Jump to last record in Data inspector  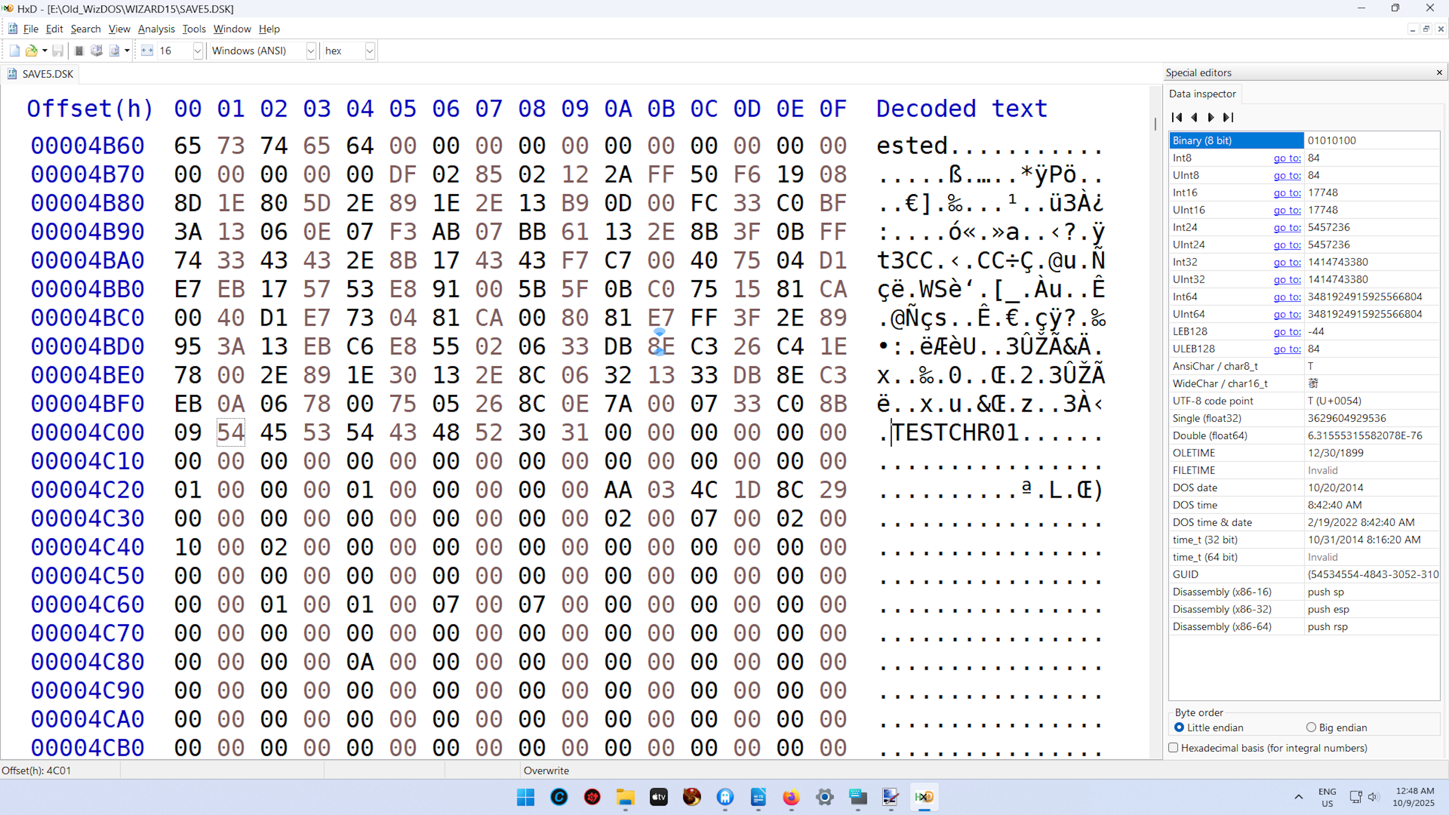1228,117
